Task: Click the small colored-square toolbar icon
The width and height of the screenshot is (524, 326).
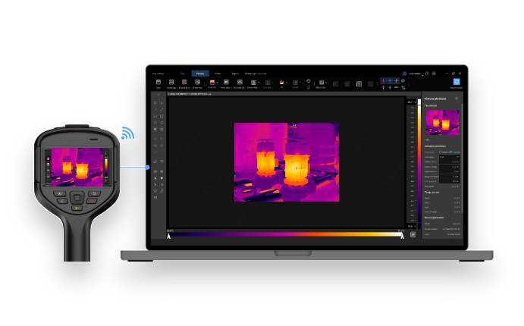Action: [x=281, y=82]
